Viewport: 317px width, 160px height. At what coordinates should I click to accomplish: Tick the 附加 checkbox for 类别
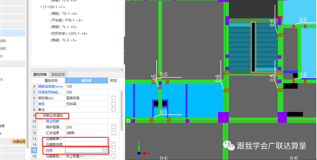click(x=114, y=104)
